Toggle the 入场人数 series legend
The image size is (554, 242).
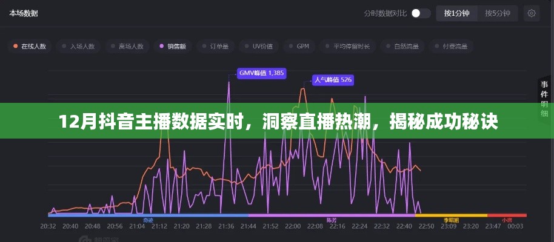(x=78, y=46)
